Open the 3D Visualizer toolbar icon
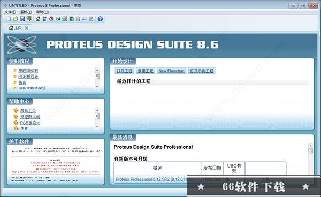This screenshot has height=197, width=321. point(58,19)
